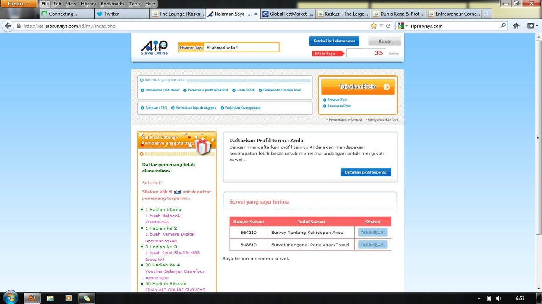This screenshot has width=542, height=304.
Task: Open the Help menu
Action: tap(150, 4)
